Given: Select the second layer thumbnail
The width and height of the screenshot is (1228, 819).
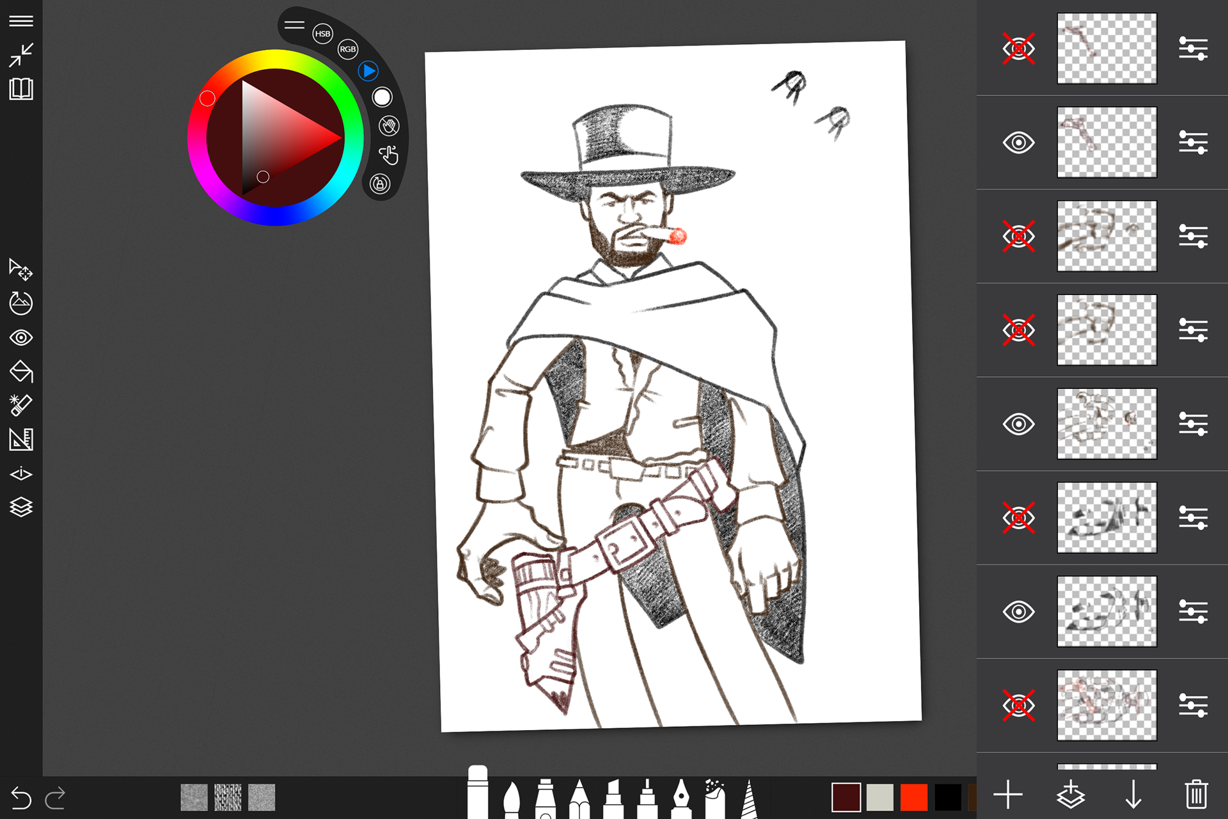Looking at the screenshot, I should pyautogui.click(x=1107, y=143).
